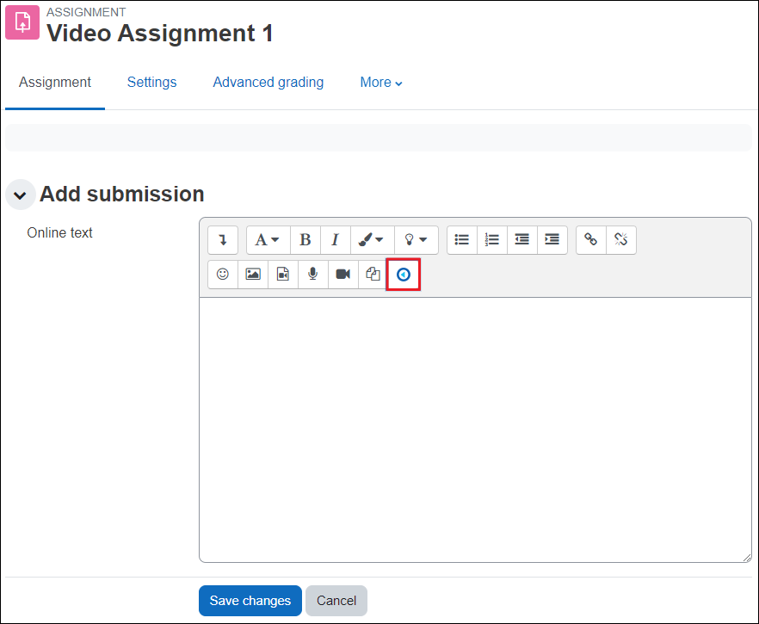The width and height of the screenshot is (759, 624).
Task: Switch to the Settings tab
Action: coord(151,82)
